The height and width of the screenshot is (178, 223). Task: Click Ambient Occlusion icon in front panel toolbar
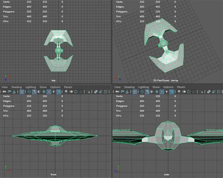click(66, 92)
